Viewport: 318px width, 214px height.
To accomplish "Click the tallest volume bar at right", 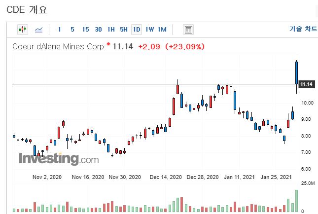I will pyautogui.click(x=296, y=201).
